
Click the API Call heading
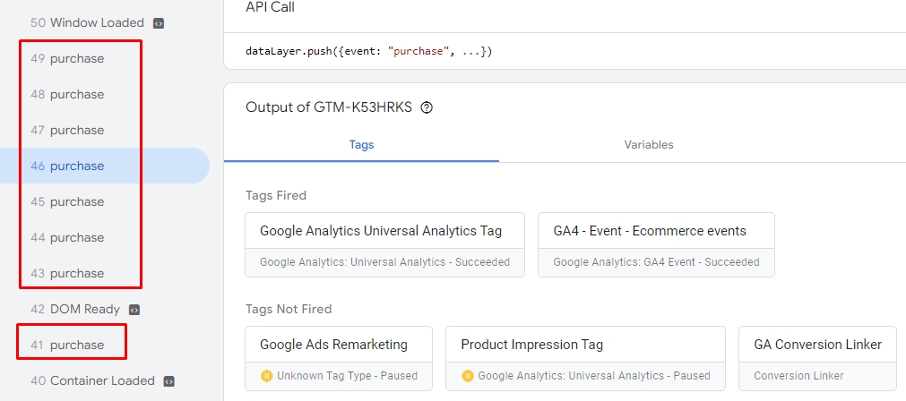click(x=270, y=7)
